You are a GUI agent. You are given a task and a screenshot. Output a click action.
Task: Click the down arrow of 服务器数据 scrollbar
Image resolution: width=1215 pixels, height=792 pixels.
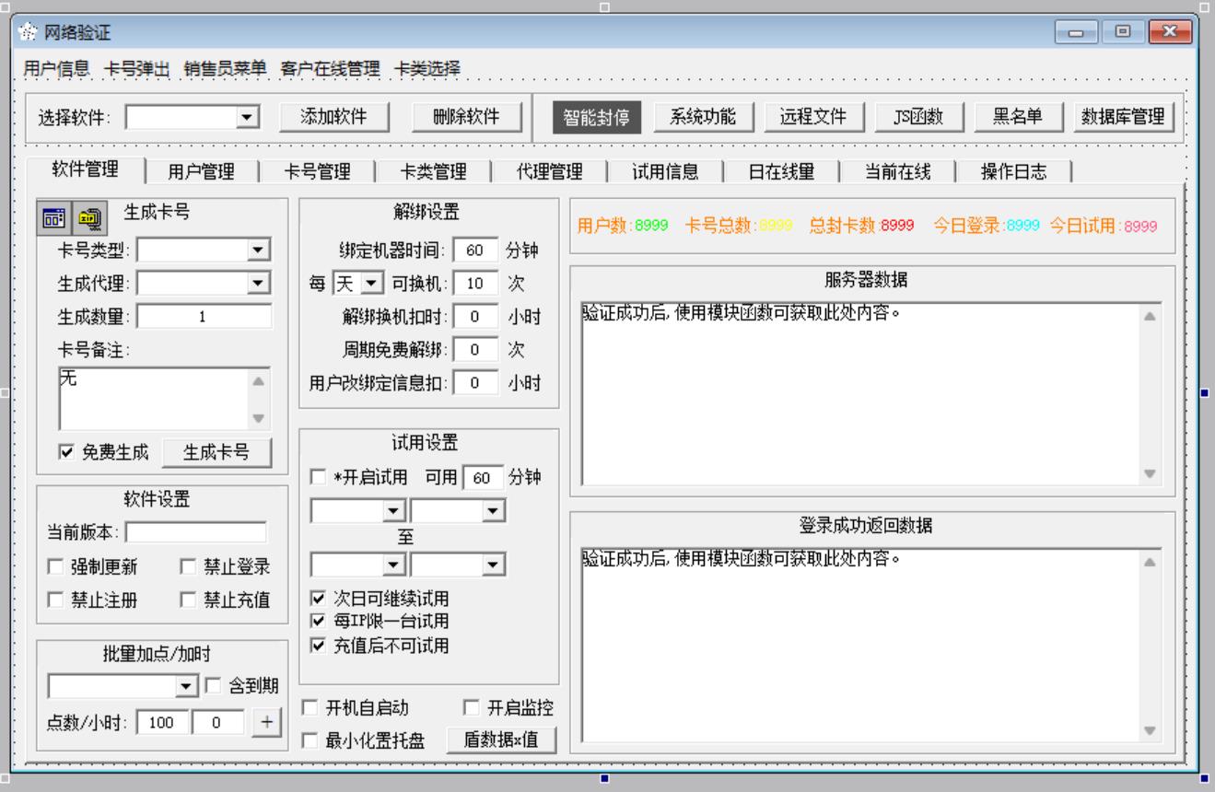[x=1149, y=472]
